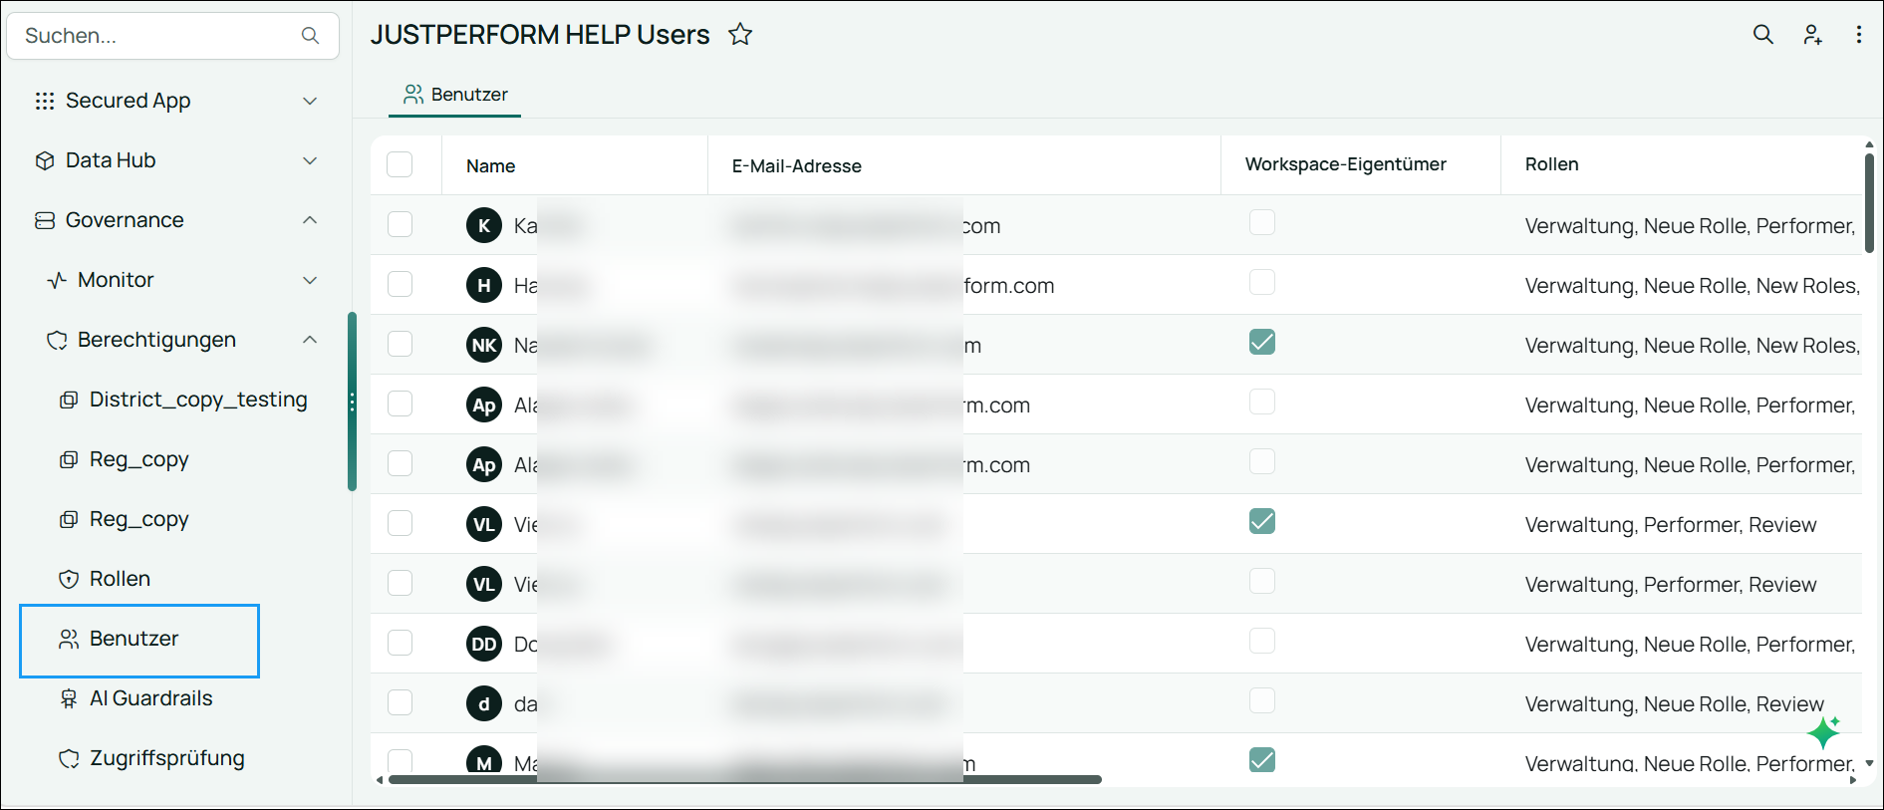This screenshot has height=810, width=1884.
Task: Click the District_copy_testing copy icon
Action: click(x=69, y=400)
